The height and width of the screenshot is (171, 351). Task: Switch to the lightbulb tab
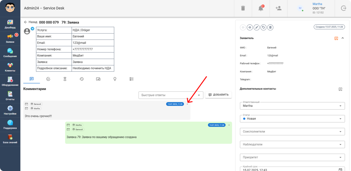(115, 79)
